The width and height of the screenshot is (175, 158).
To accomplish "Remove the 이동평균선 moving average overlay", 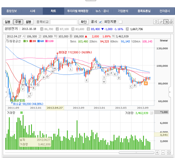I will (7, 40).
